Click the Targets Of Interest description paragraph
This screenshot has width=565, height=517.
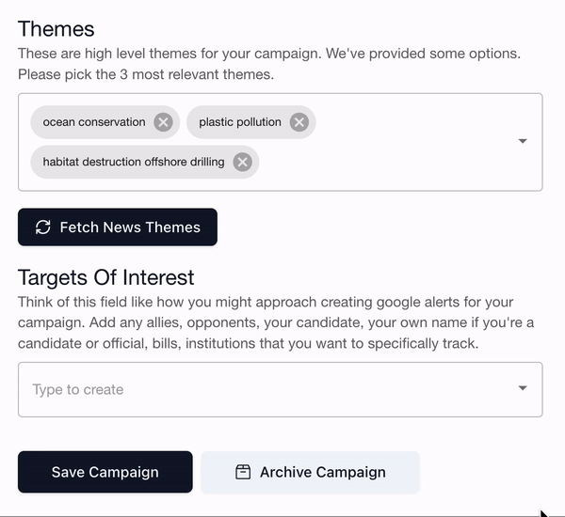point(276,322)
